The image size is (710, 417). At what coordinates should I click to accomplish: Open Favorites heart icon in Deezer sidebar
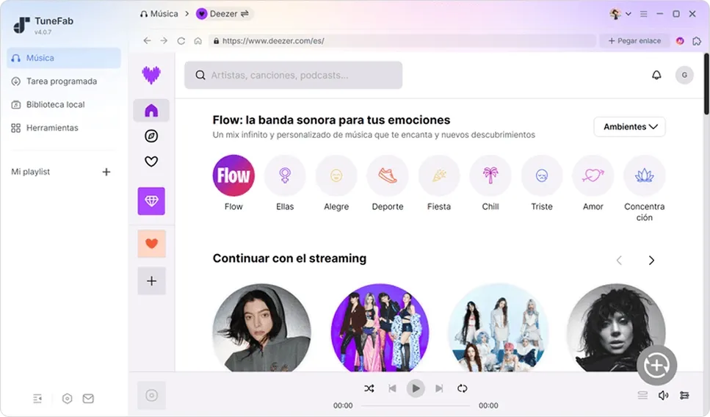tap(151, 162)
